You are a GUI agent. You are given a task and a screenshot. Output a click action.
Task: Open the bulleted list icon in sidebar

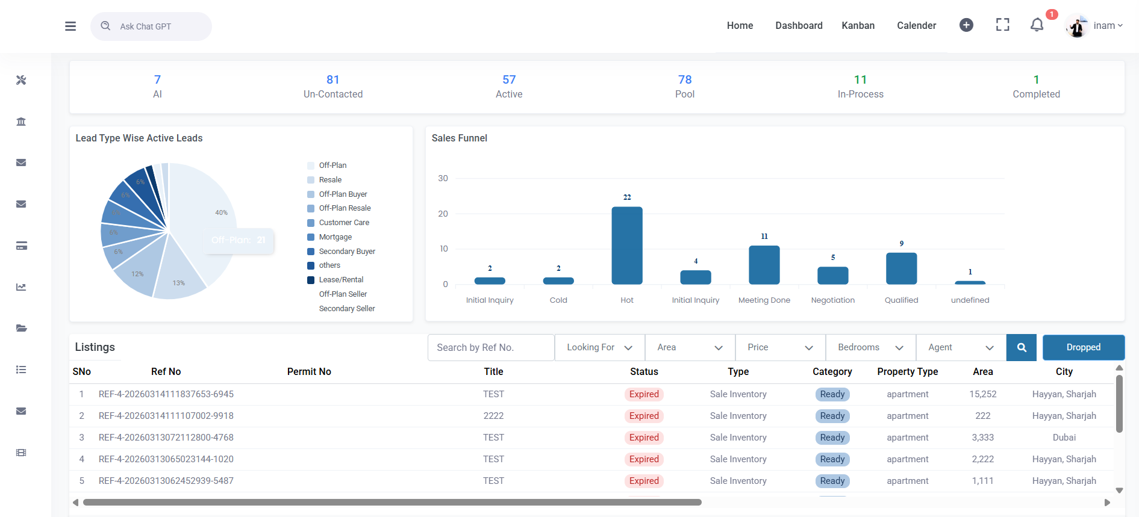[x=21, y=370]
